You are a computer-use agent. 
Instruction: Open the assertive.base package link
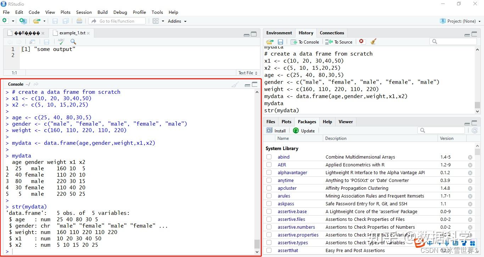[292, 212]
